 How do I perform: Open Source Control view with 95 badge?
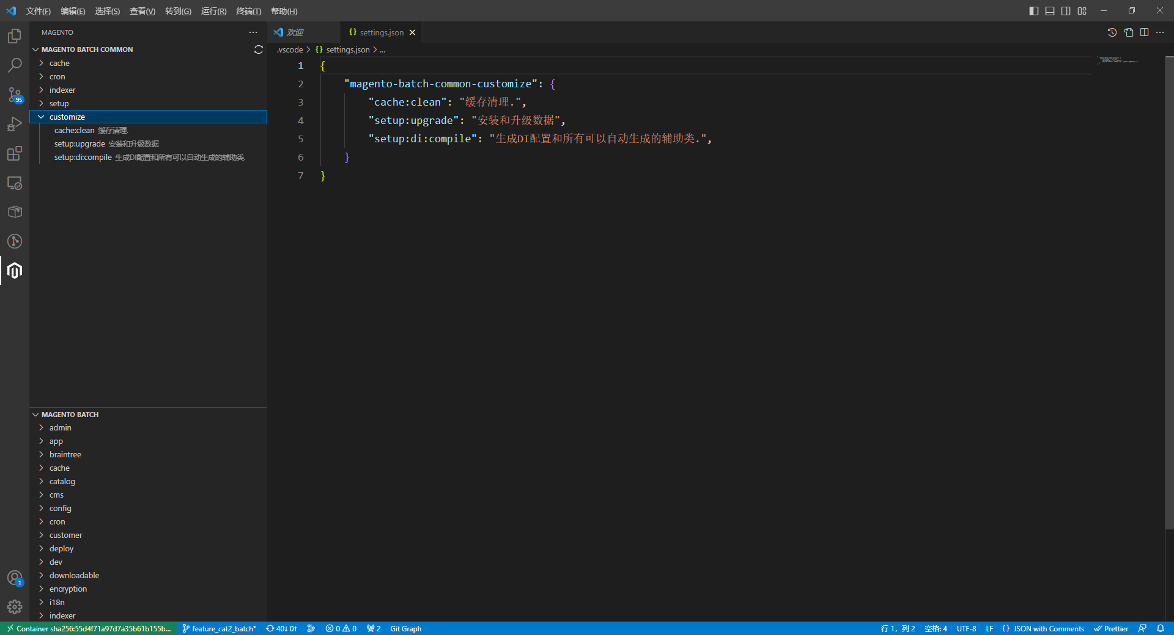[x=15, y=95]
